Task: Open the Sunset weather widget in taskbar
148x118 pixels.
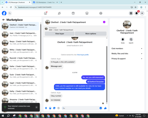Action: [x=120, y=116]
